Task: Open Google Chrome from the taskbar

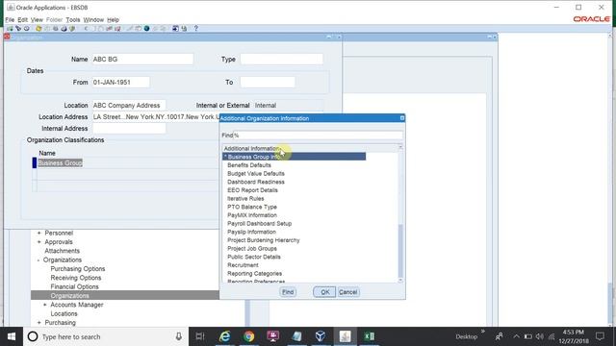Action: pos(248,336)
